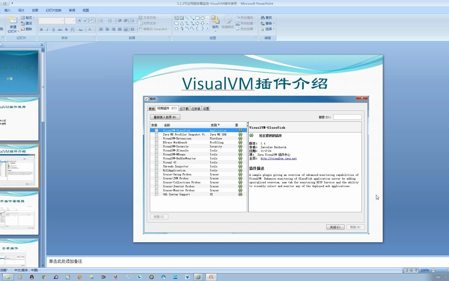This screenshot has height=281, width=449.
Task: Activate the Select (选择) arrow tool
Action: tap(267, 29)
